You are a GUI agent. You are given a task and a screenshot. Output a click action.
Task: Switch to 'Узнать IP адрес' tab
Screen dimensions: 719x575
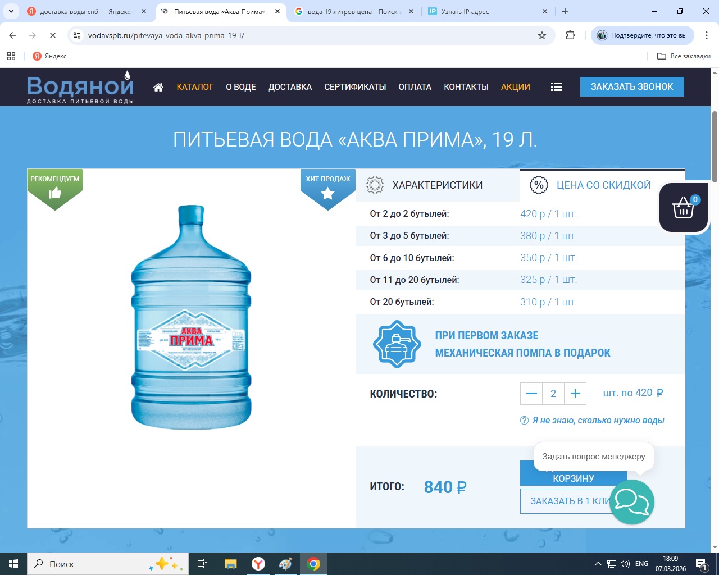(x=488, y=11)
